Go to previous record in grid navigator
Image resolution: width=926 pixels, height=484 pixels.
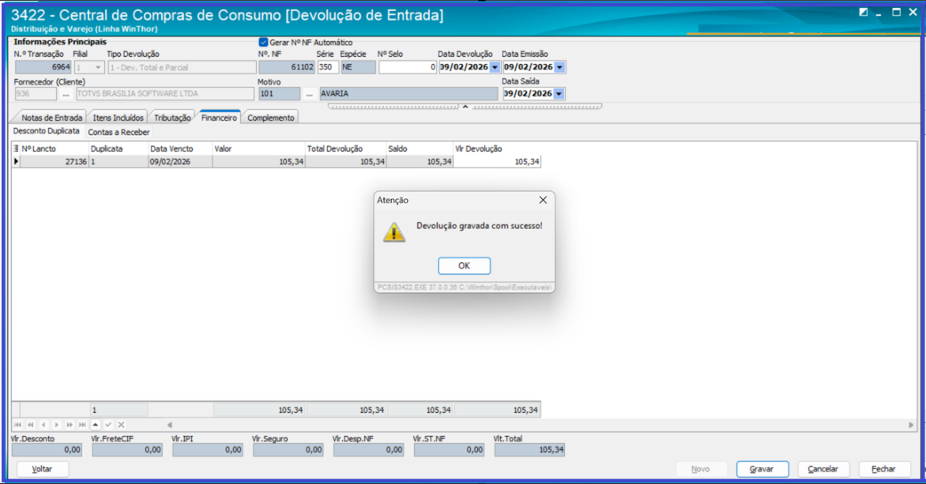pos(43,424)
